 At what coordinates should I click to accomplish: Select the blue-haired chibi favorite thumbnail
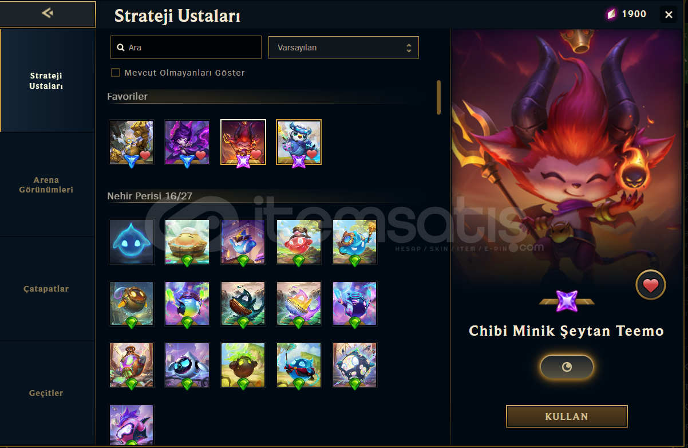click(x=299, y=142)
